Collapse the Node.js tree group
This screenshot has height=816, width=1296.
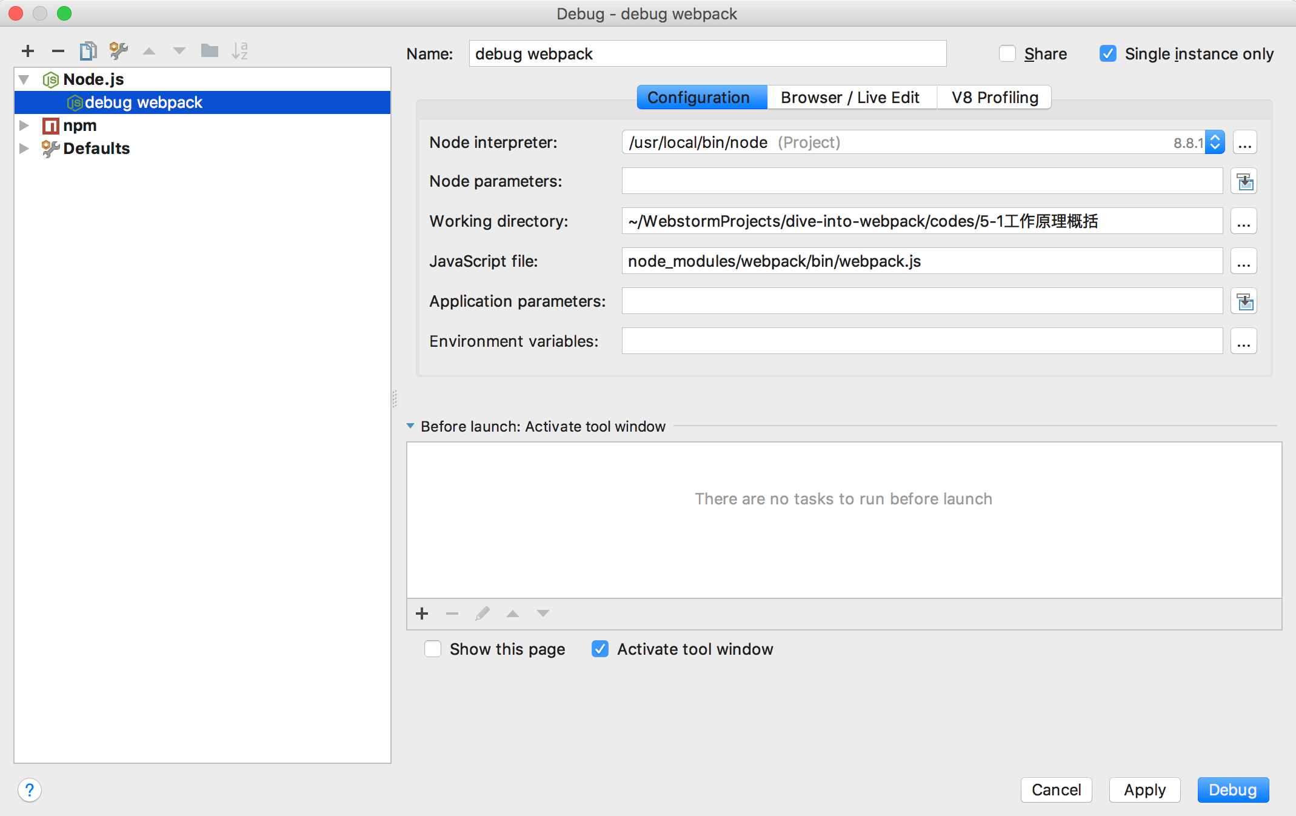24,79
